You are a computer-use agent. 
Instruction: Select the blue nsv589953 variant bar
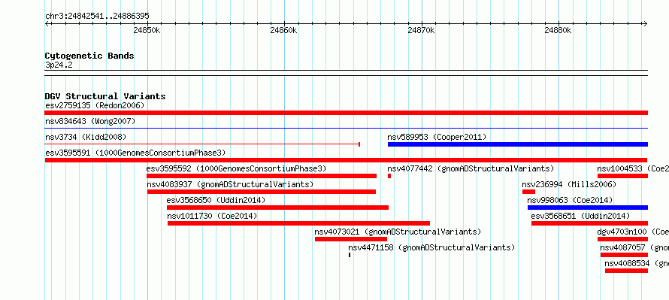pos(518,144)
